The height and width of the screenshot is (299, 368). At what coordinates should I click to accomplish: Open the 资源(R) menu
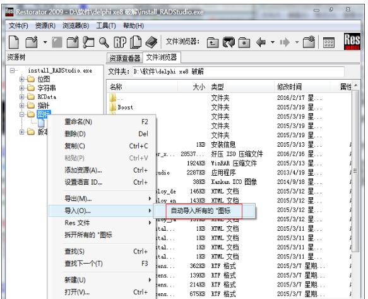click(45, 26)
